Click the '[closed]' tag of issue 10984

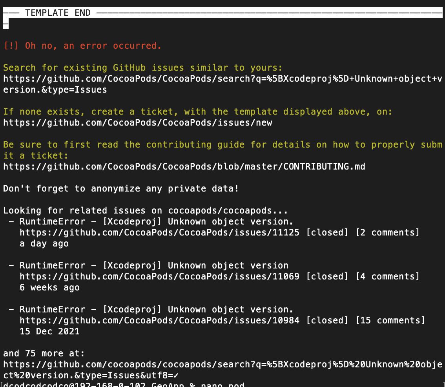[x=327, y=321]
